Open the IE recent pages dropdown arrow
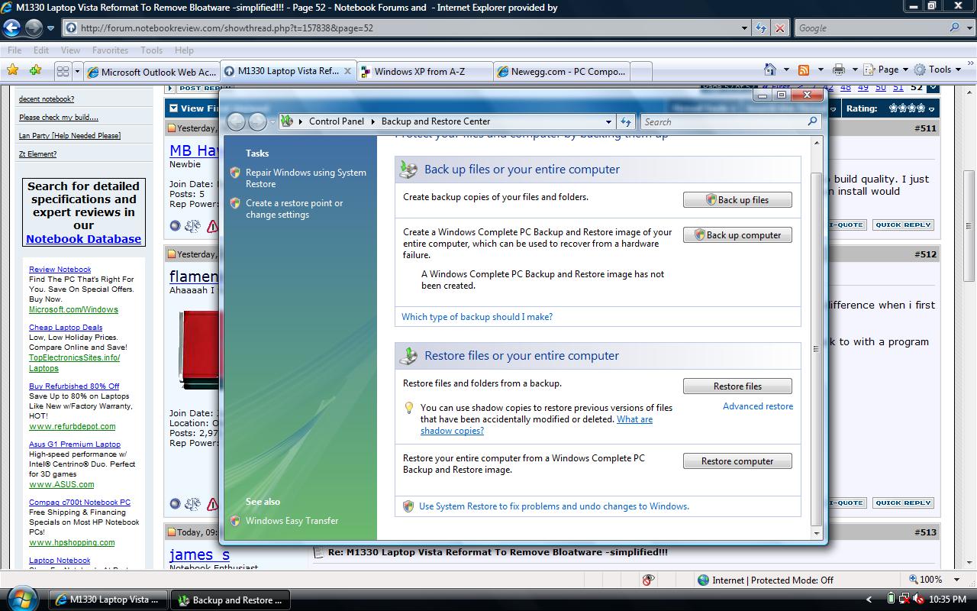The height and width of the screenshot is (611, 977). coord(50,28)
